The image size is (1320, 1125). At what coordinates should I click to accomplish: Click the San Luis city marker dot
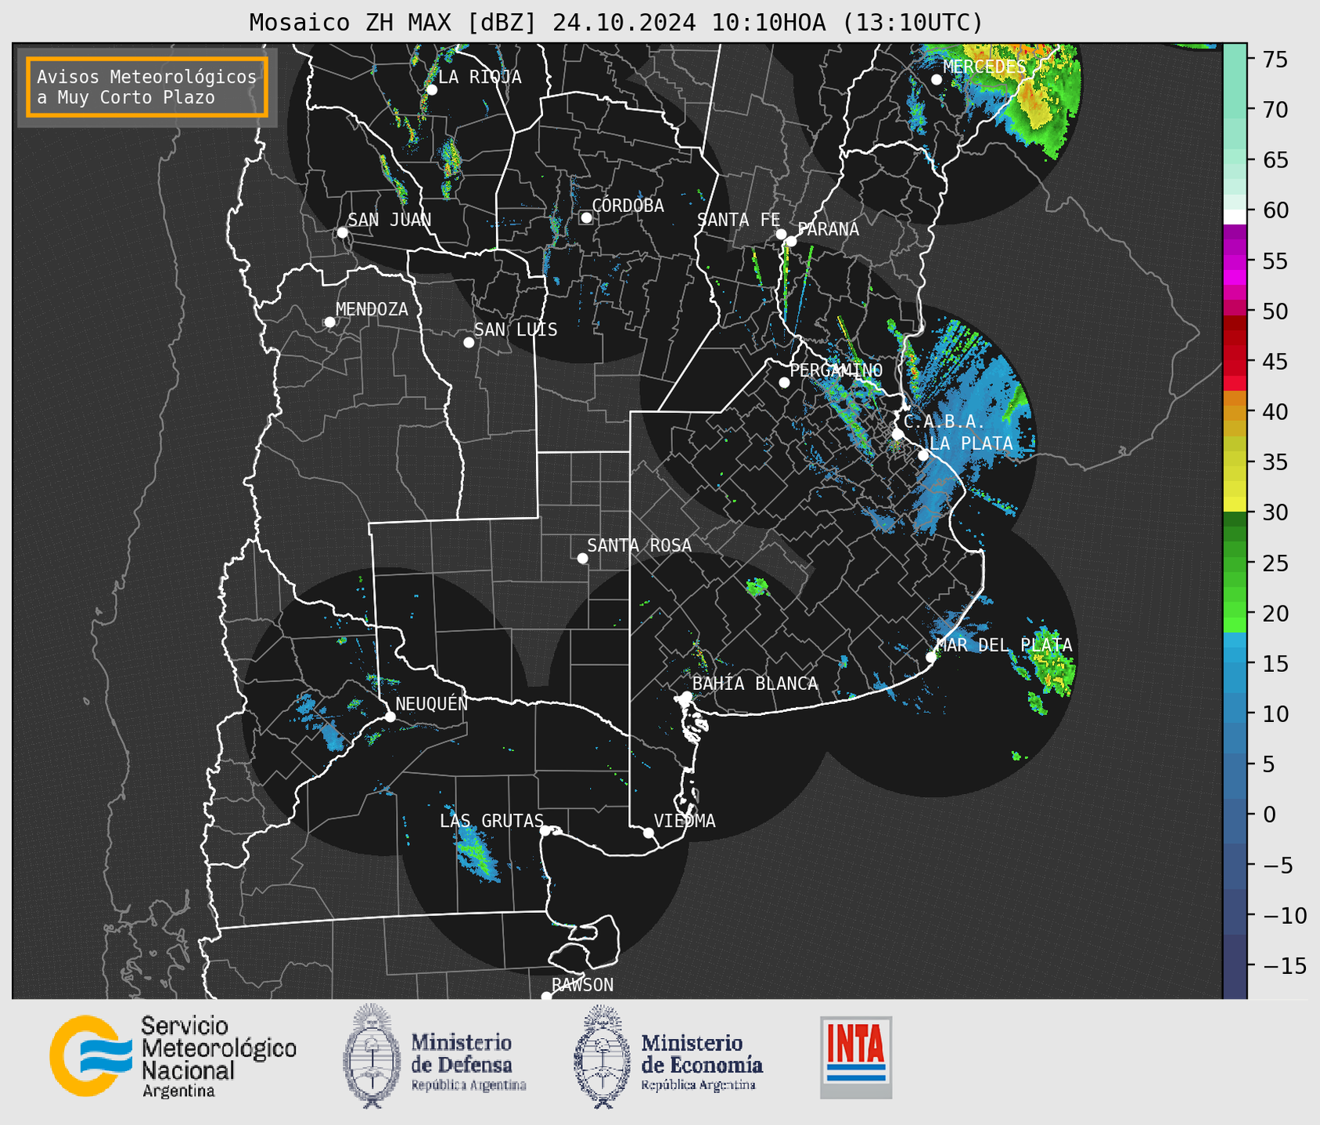coord(469,343)
